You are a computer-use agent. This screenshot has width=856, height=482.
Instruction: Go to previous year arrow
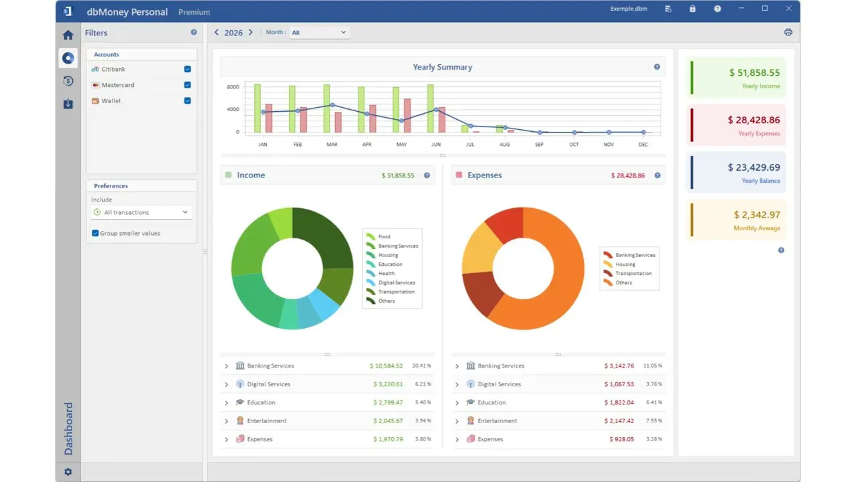click(x=216, y=32)
